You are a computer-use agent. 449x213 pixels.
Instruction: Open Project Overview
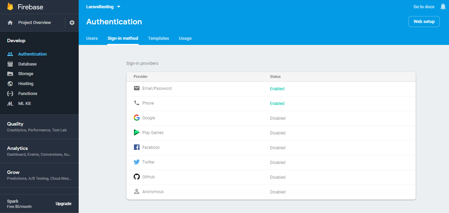coord(34,23)
